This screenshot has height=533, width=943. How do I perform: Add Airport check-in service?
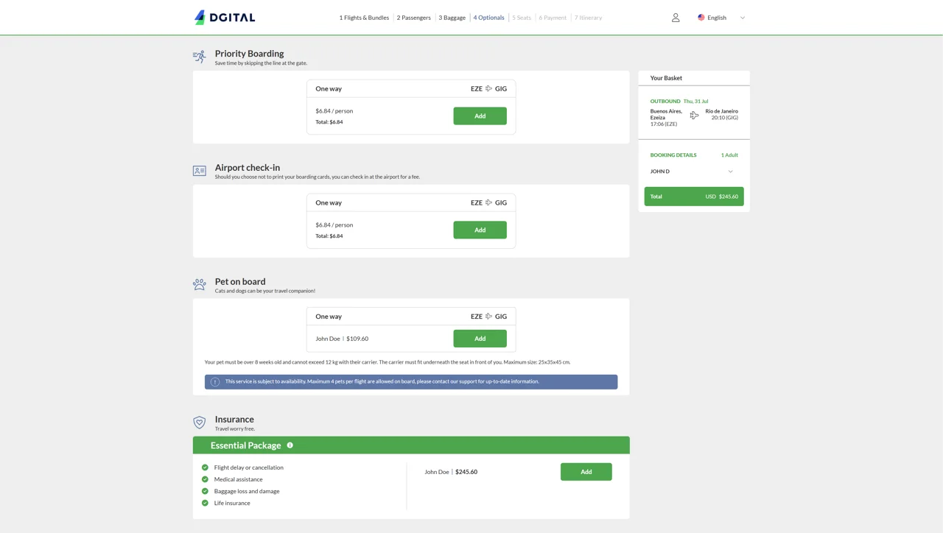(480, 230)
